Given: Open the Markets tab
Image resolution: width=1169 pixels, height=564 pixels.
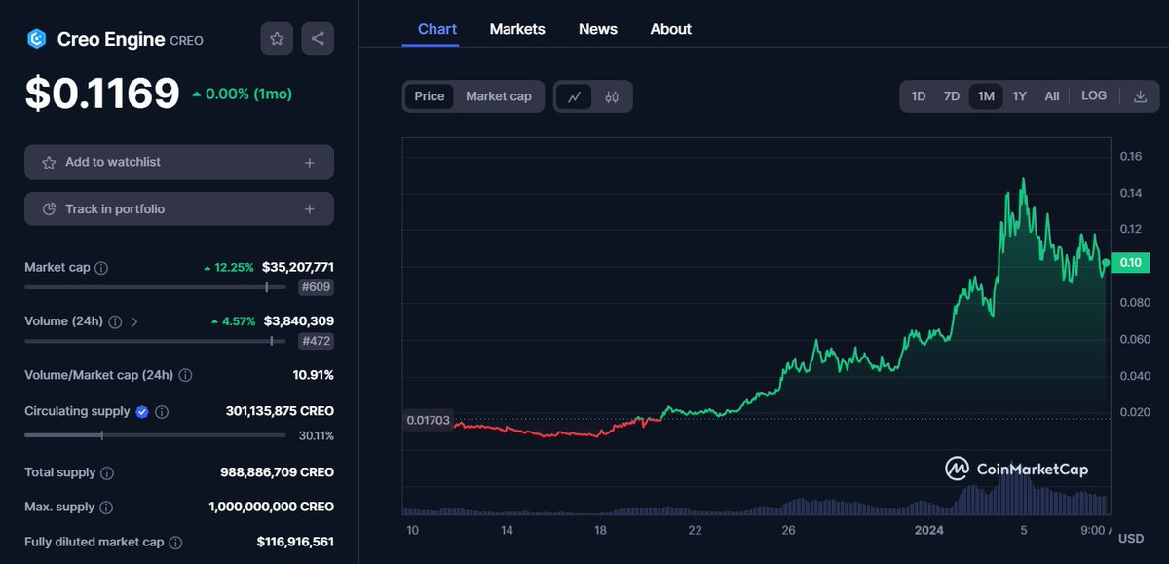Looking at the screenshot, I should (x=517, y=29).
